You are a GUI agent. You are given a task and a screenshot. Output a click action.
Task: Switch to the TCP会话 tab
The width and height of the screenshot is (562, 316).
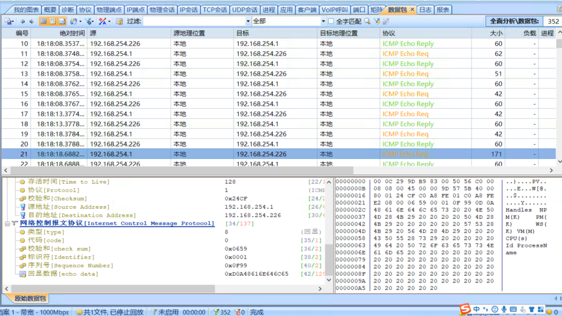point(215,10)
